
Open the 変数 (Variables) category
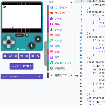pyautogui.click(x=61, y=52)
